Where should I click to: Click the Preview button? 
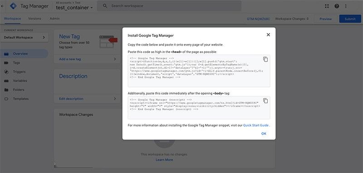325,19
